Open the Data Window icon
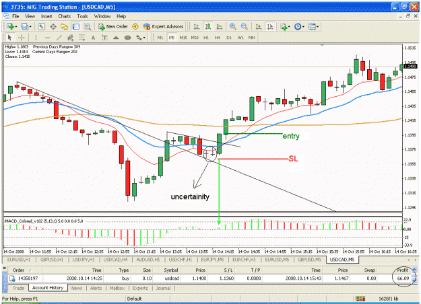Image resolution: width=421 pixels, height=304 pixels. 53,26
